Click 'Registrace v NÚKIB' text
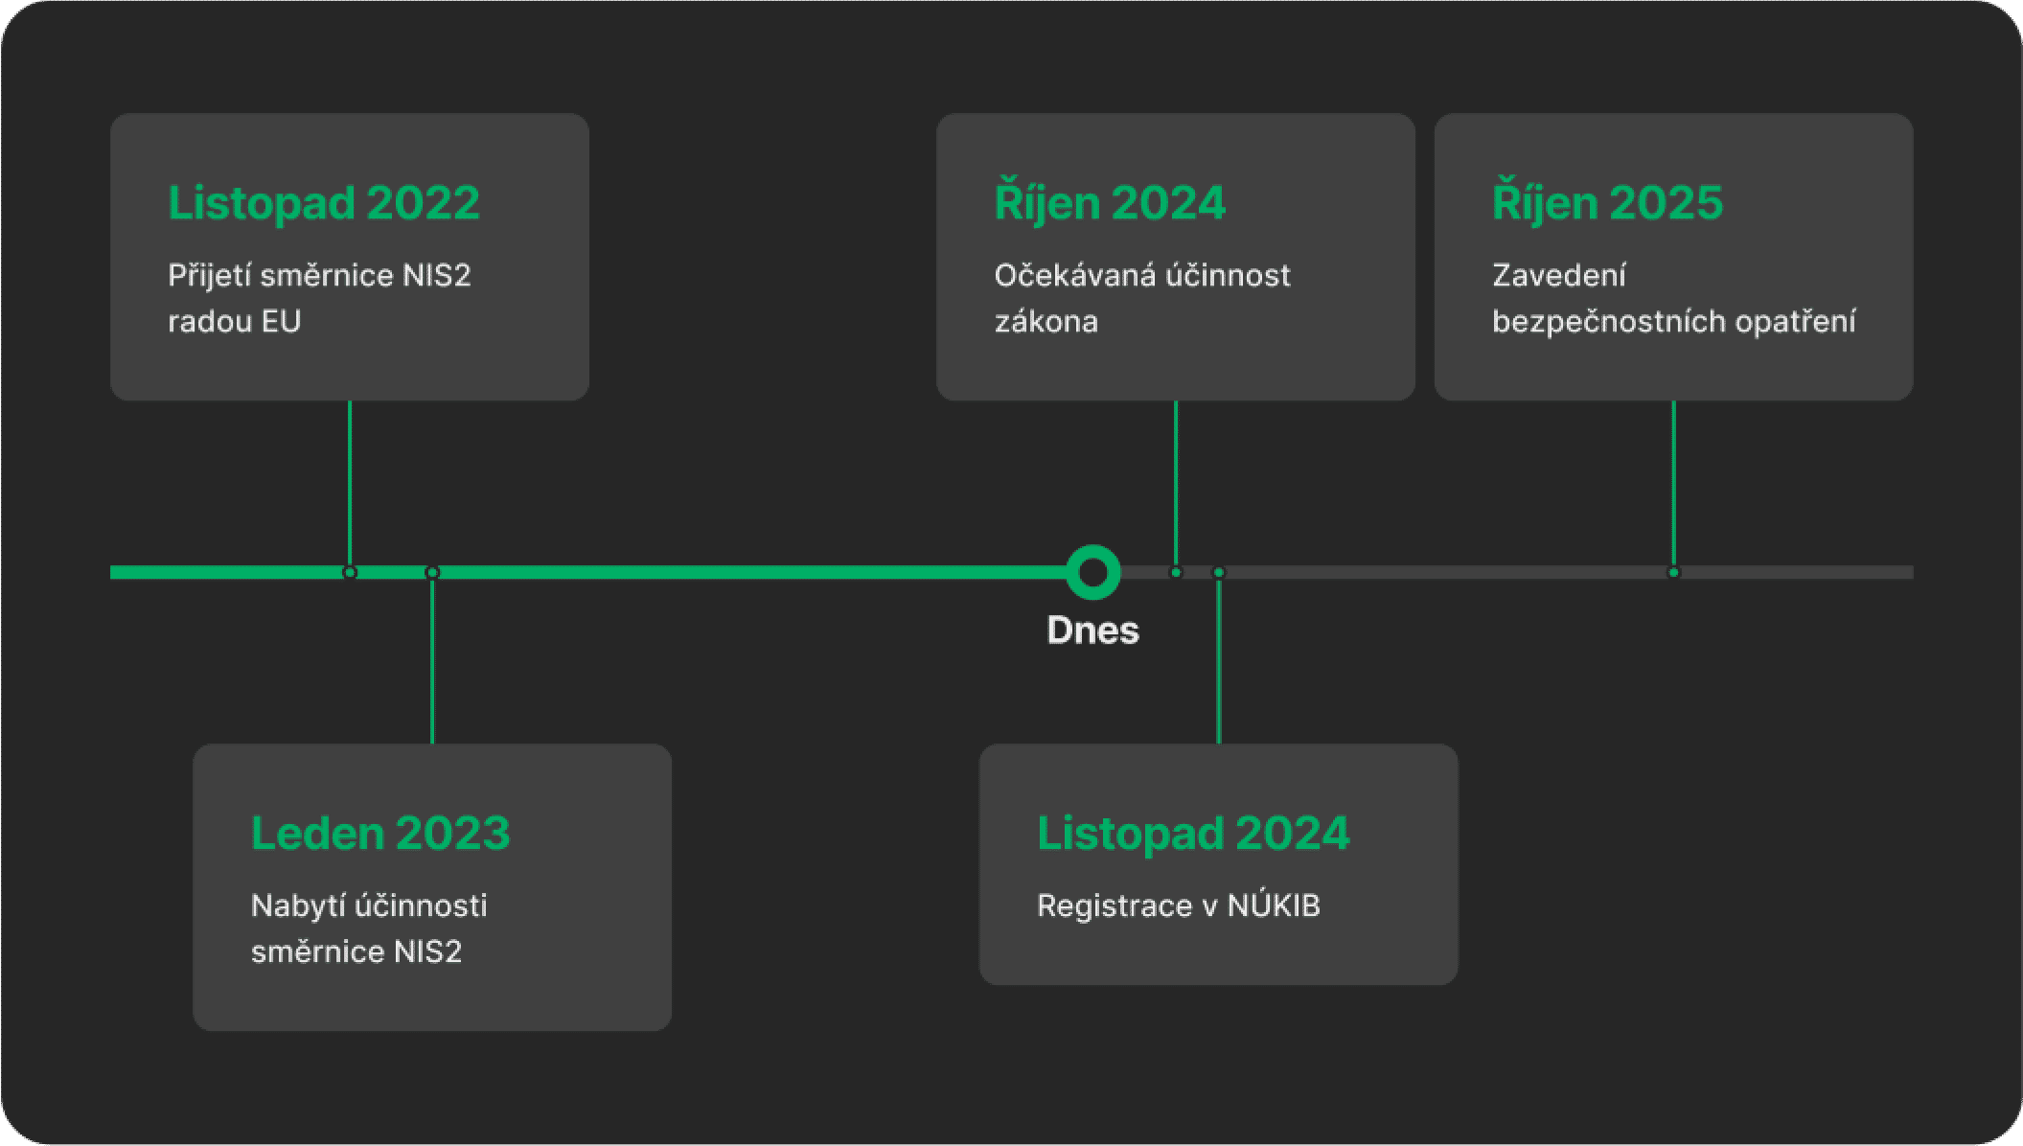 pos(1178,905)
